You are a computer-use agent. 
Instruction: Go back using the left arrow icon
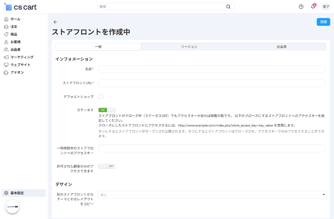click(x=55, y=22)
